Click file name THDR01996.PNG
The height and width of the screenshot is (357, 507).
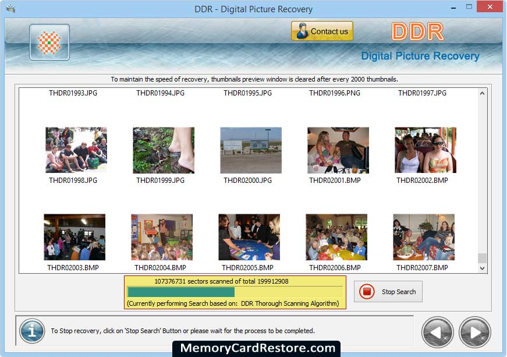tap(335, 93)
